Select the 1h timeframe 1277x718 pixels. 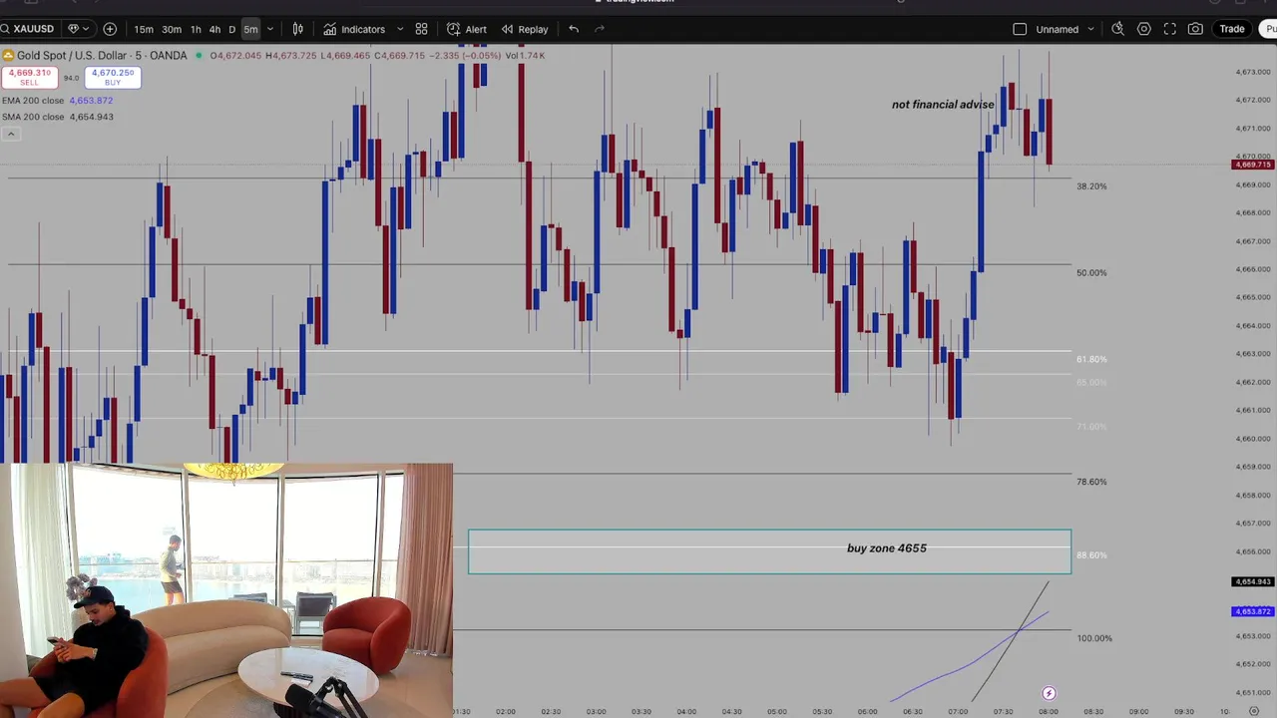click(x=196, y=29)
